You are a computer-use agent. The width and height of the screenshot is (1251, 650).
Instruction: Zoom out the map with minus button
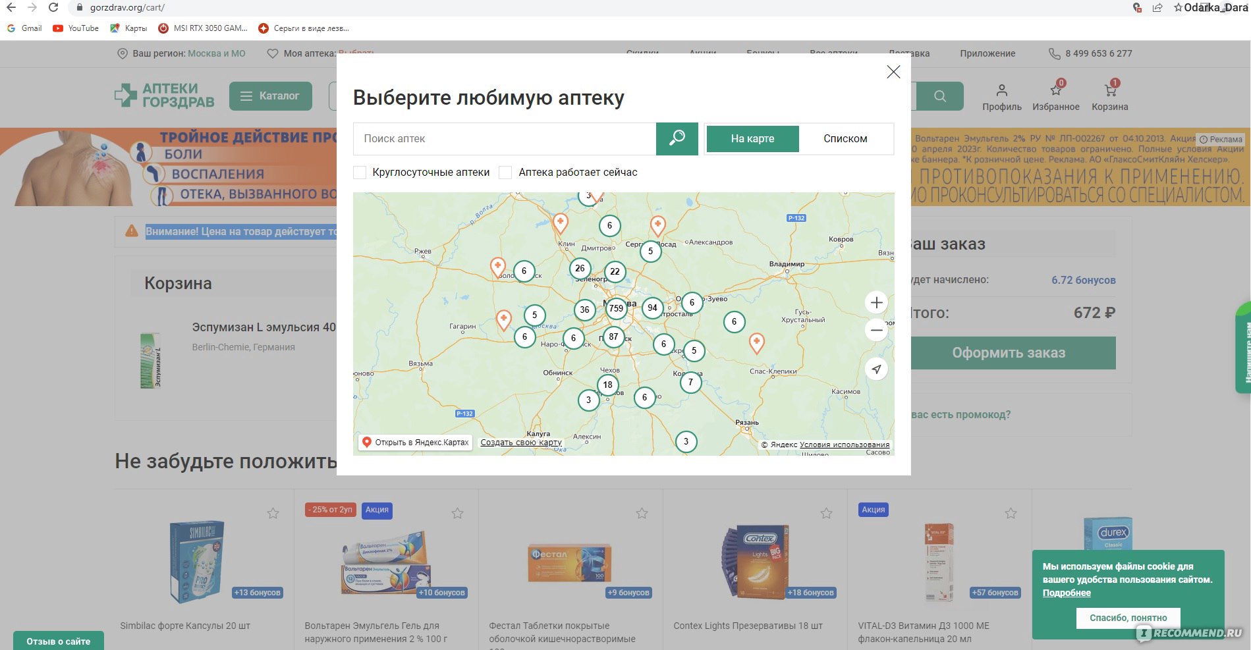(x=876, y=329)
